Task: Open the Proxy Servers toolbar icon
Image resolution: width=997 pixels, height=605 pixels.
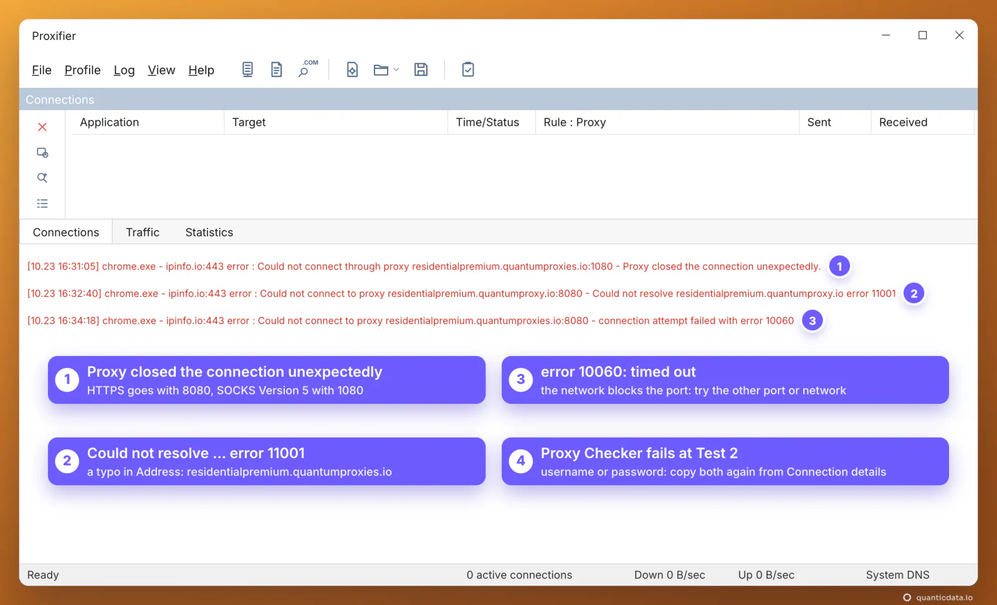Action: click(x=247, y=70)
